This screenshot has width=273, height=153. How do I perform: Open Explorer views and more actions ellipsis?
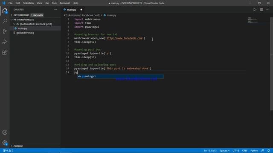(55, 9)
